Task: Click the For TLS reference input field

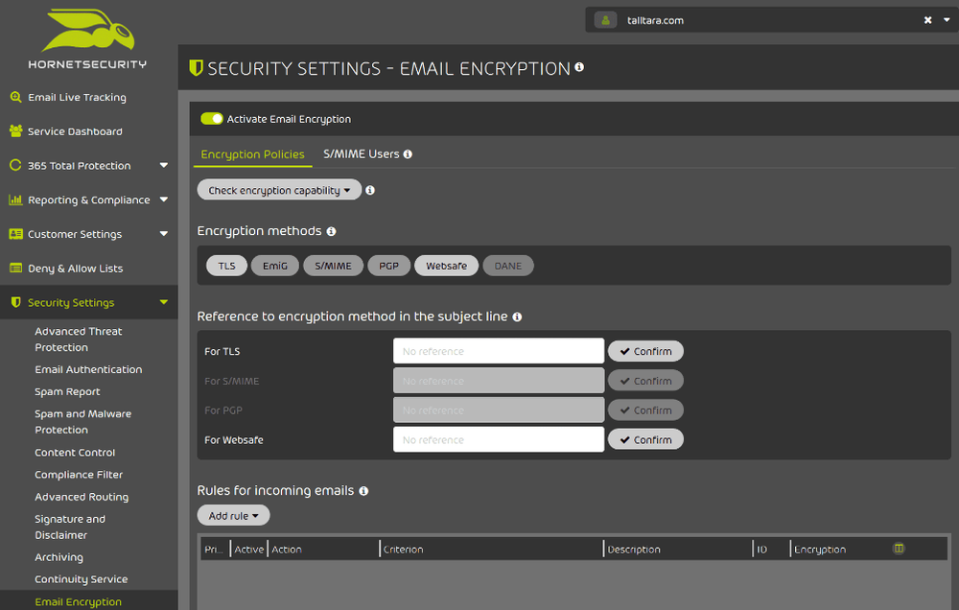Action: [499, 351]
